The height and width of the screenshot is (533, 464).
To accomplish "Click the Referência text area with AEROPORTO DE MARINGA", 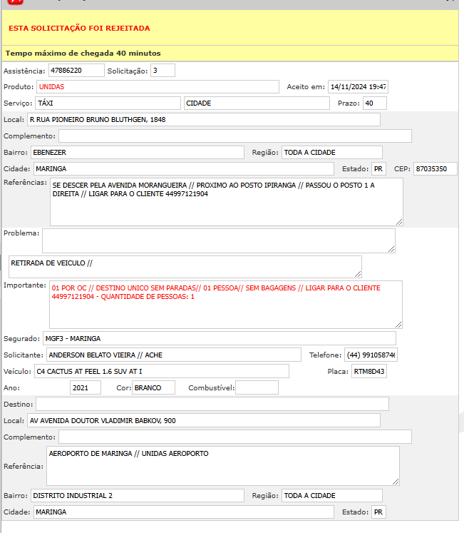I will [223, 466].
